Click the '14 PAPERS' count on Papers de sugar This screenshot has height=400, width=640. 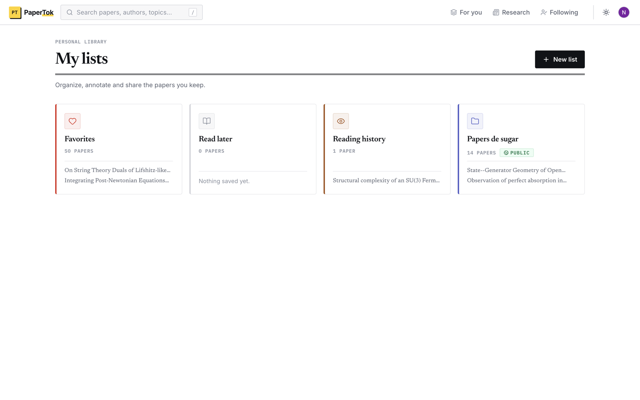coord(482,153)
